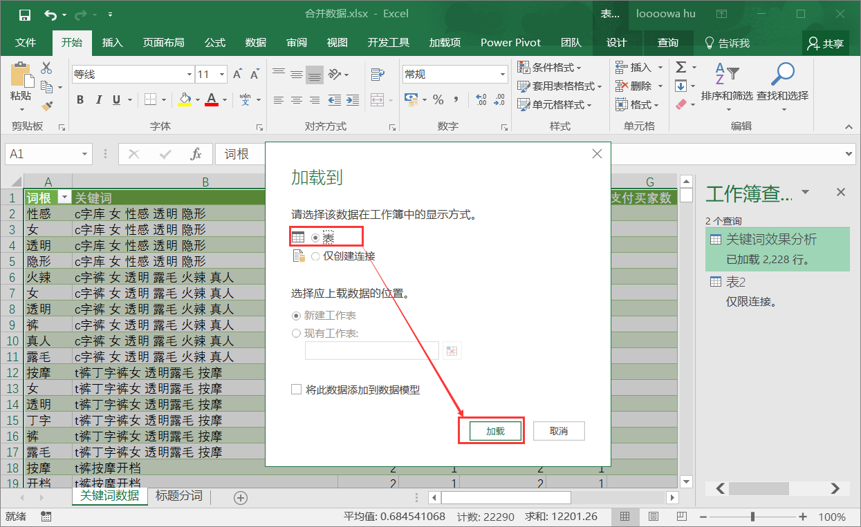Viewport: 861px width, 527px height.
Task: Click the Center align icon
Action: tap(297, 100)
